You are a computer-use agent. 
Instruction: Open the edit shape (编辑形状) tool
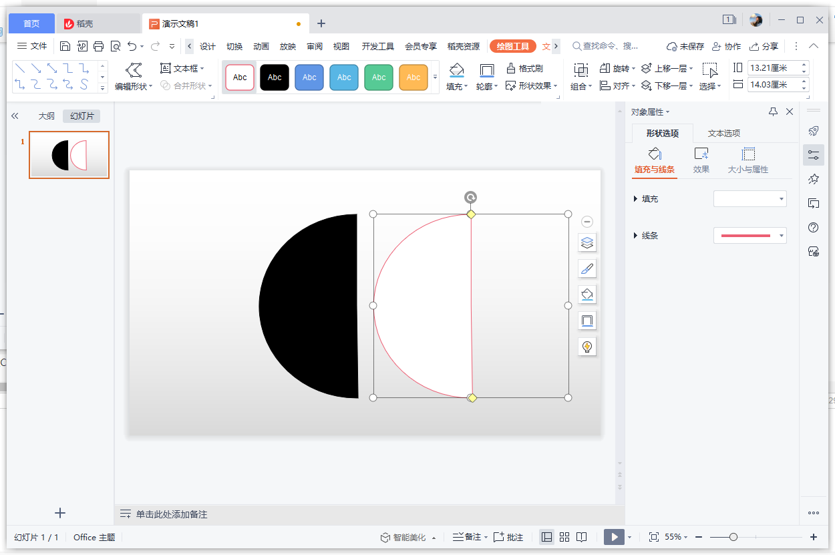[x=134, y=77]
